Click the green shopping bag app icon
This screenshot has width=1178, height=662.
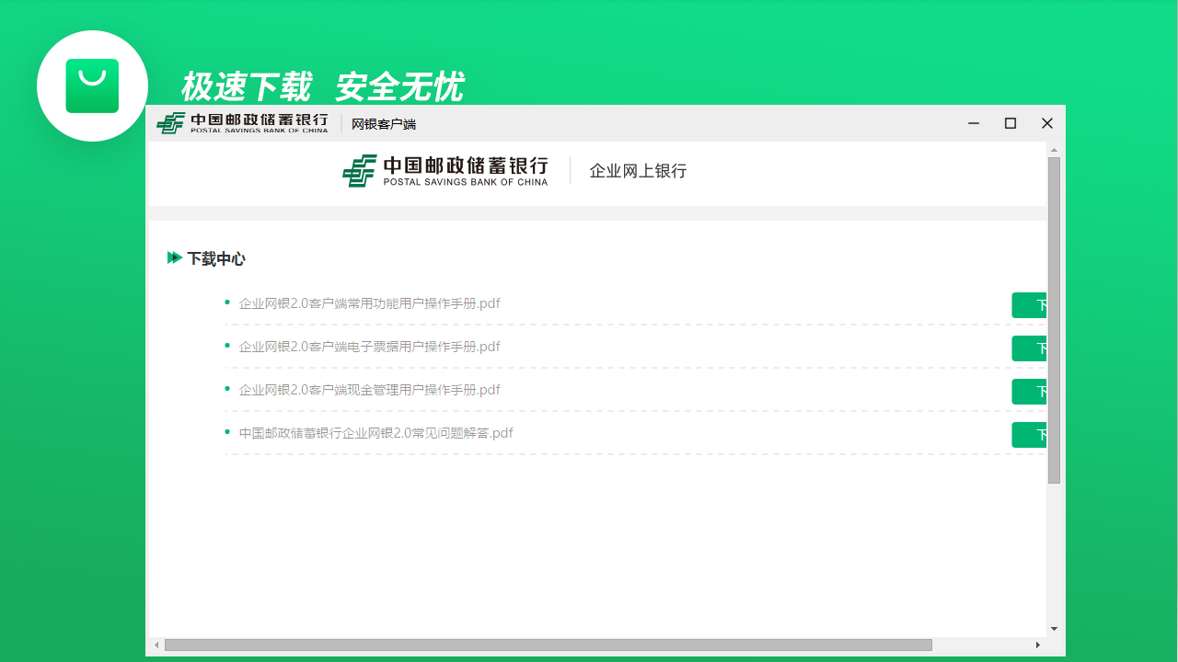click(92, 86)
